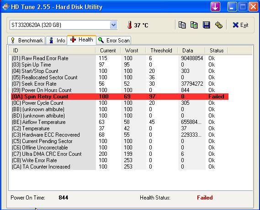Click the save floppy disk icon

[206, 25]
